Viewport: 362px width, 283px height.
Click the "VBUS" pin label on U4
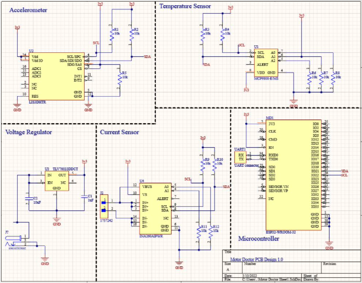tap(147, 187)
